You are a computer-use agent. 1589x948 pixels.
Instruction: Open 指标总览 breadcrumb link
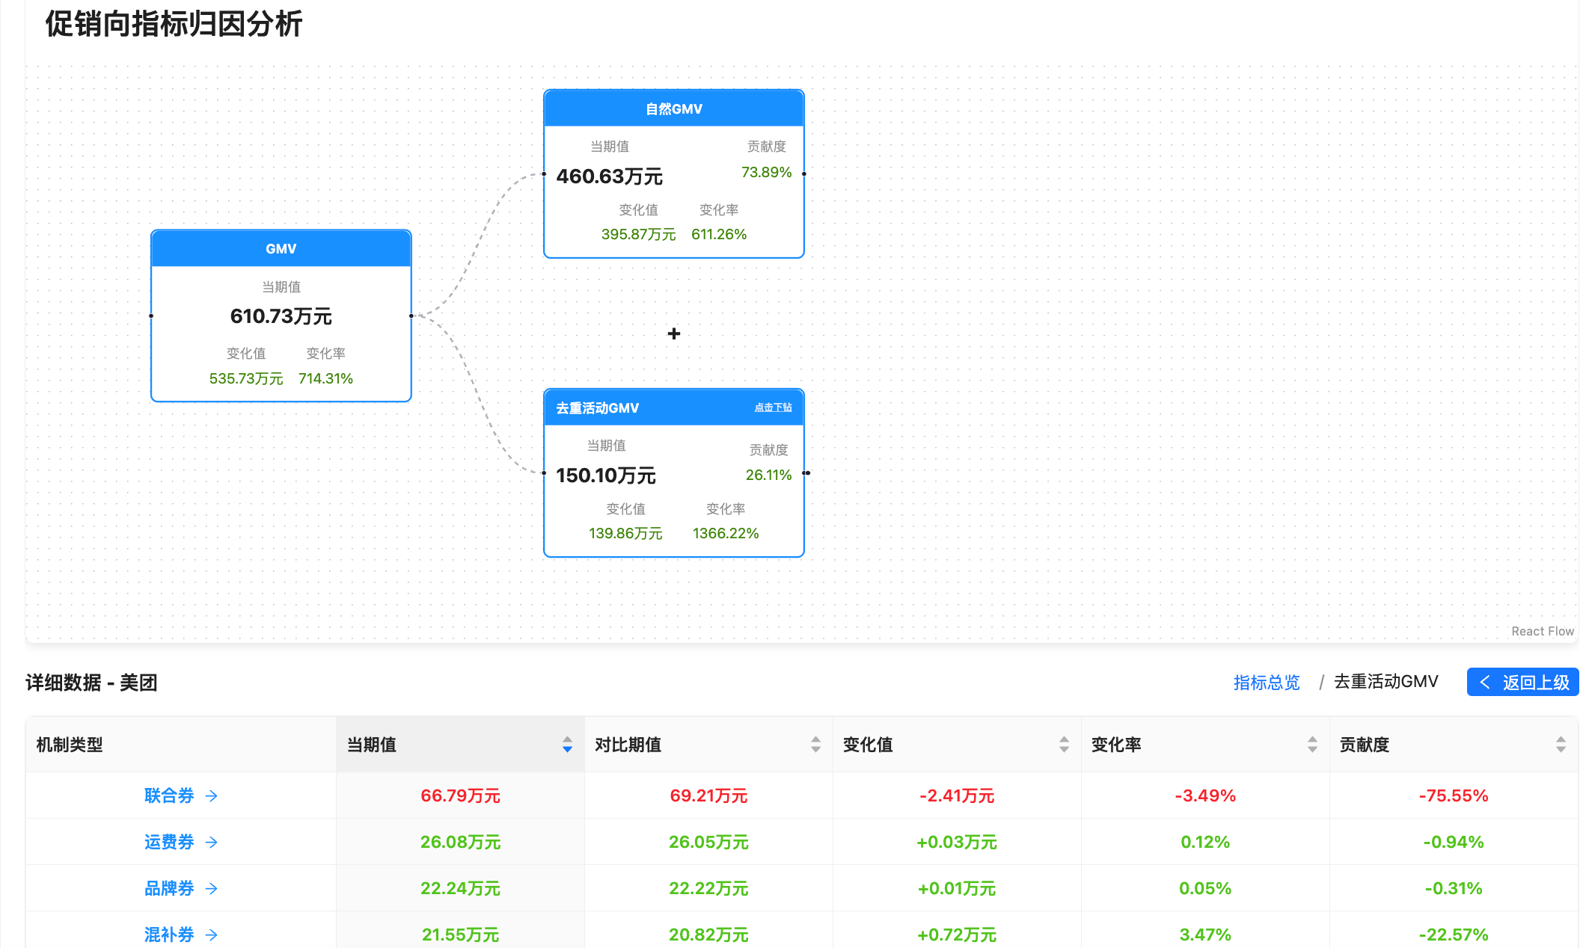[x=1267, y=682]
